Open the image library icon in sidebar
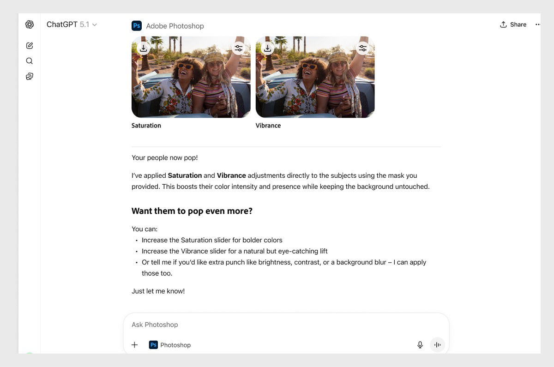554x367 pixels. click(29, 76)
